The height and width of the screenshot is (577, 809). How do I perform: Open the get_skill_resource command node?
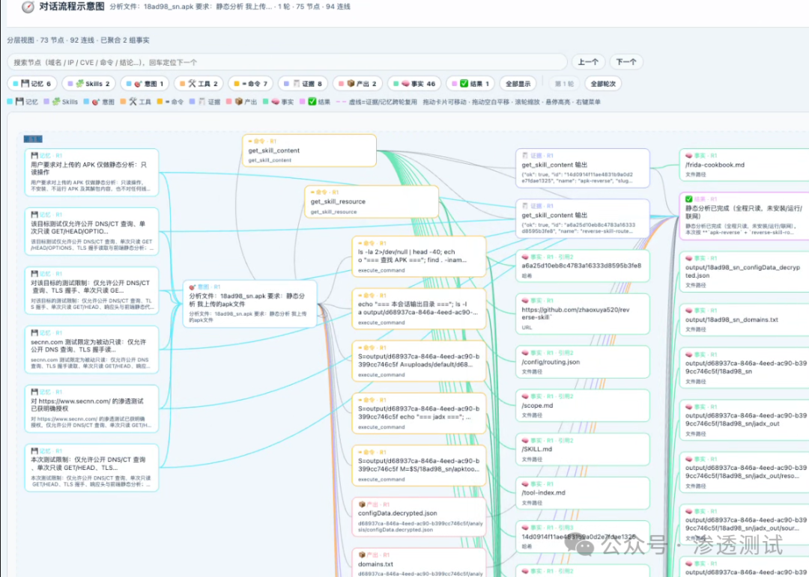pyautogui.click(x=372, y=201)
